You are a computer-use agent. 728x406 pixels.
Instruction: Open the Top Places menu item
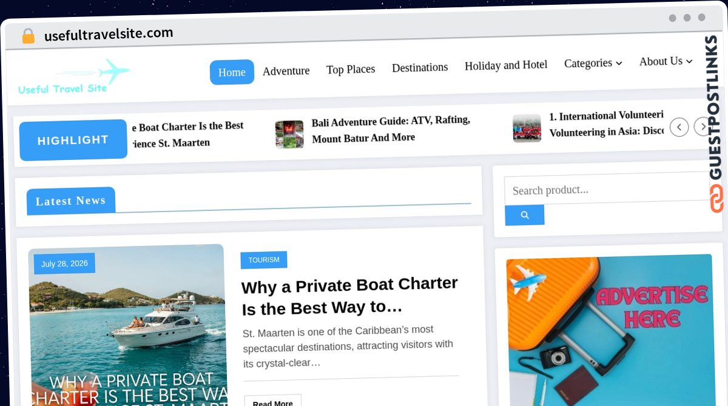coord(351,69)
